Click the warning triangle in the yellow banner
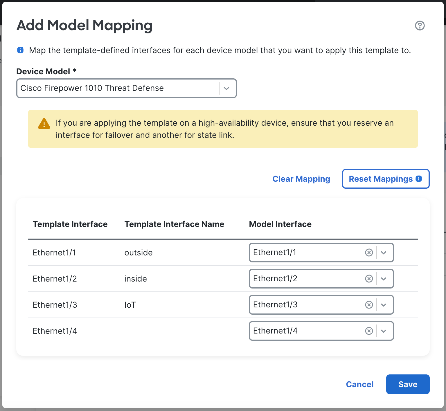The width and height of the screenshot is (446, 411). [x=44, y=123]
